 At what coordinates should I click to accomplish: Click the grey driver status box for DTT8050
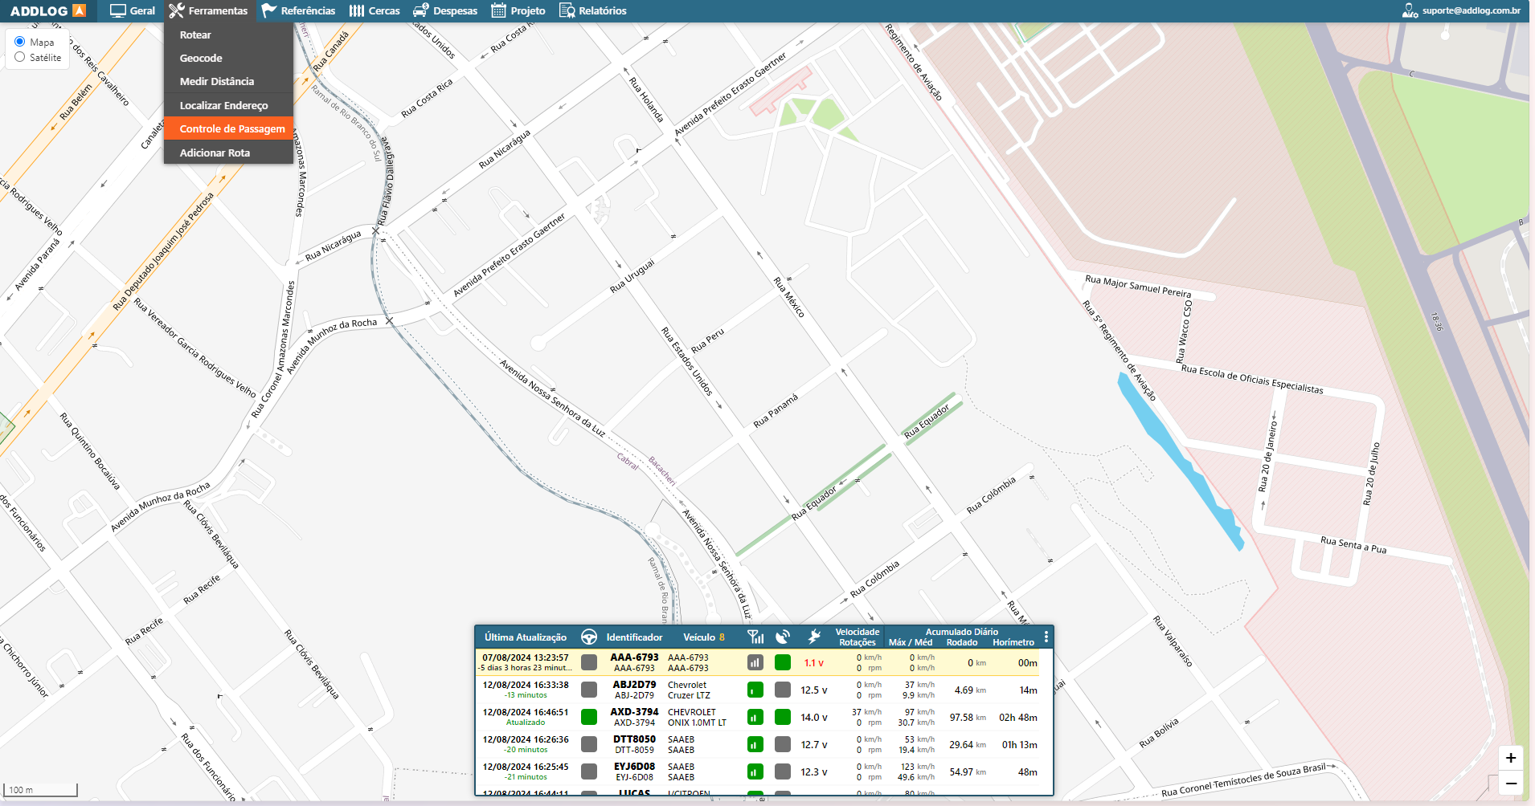tap(589, 744)
